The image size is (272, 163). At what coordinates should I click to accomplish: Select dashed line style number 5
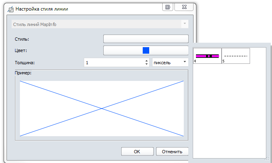(x=236, y=56)
